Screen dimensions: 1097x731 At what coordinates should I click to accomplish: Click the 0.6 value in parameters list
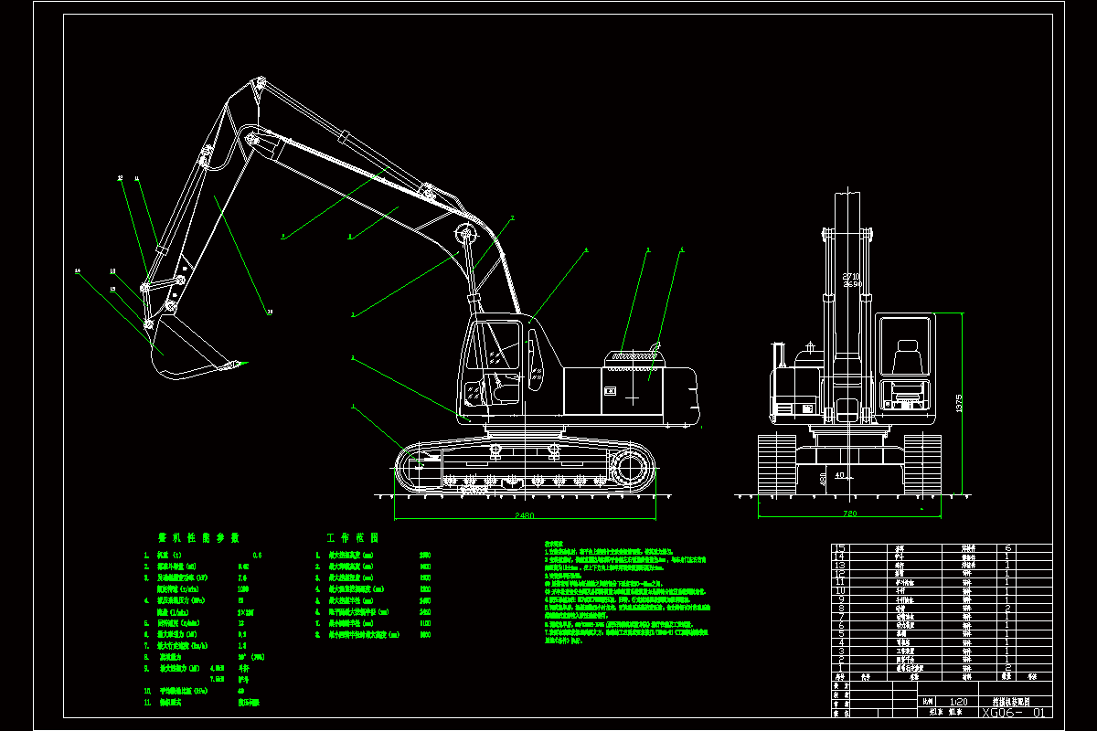coord(257,555)
